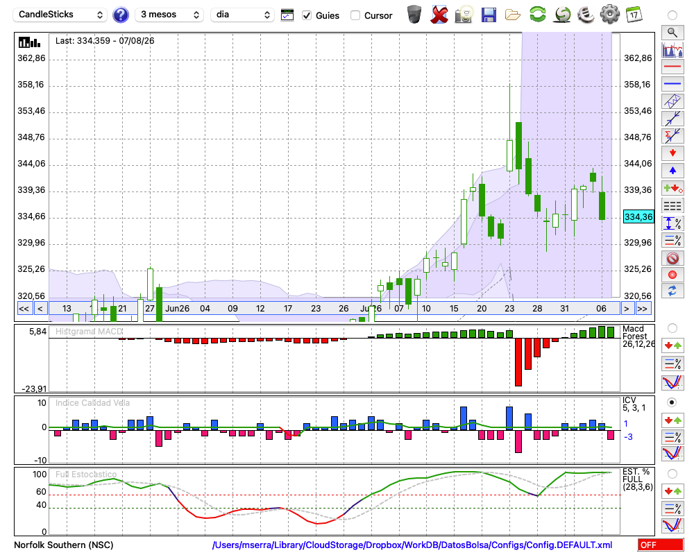This screenshot has height=555, width=694.
Task: Uncheck the Guies checkbox
Action: pos(306,15)
